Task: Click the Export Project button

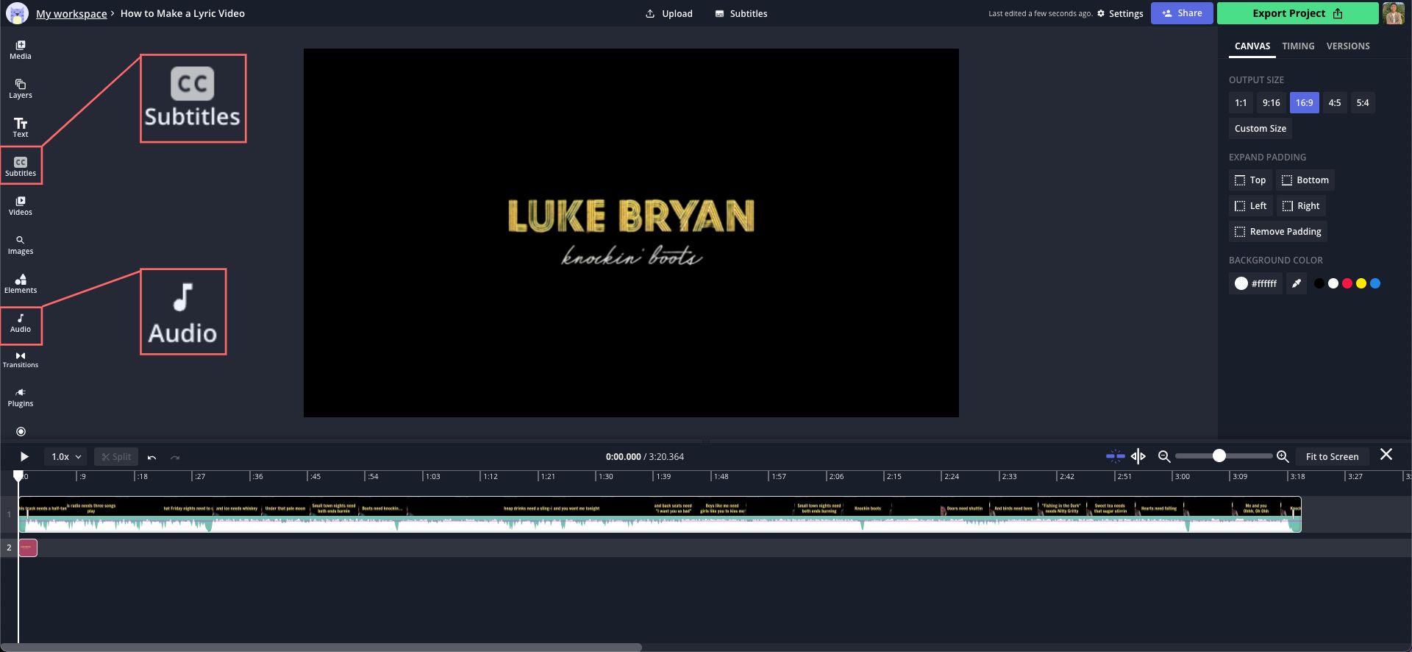Action: (1297, 13)
